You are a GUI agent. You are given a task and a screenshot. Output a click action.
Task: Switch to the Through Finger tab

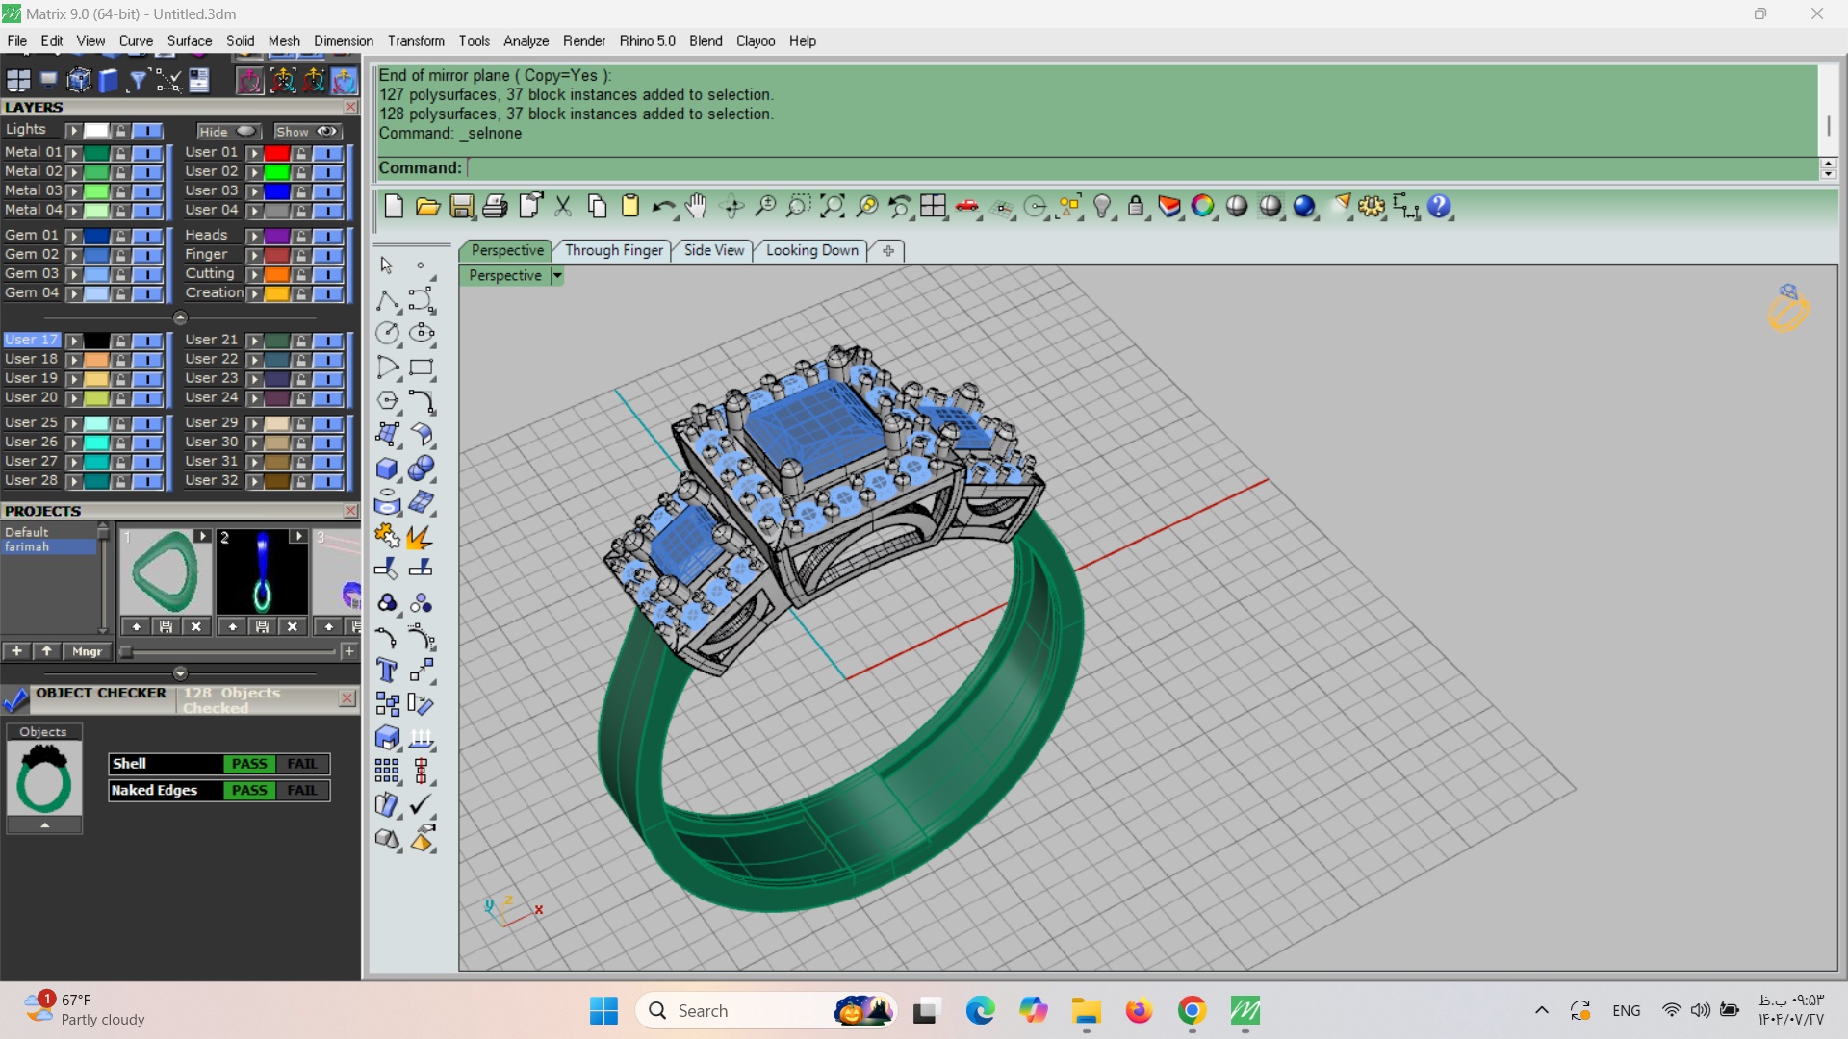coord(613,250)
